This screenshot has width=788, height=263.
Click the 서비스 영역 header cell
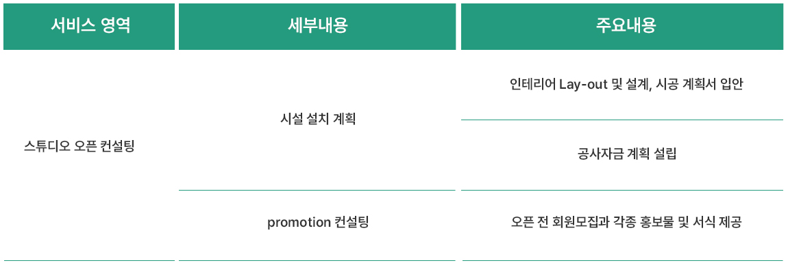click(x=89, y=27)
